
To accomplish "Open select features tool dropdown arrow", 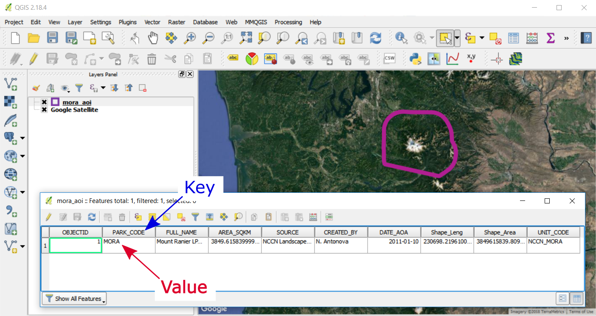I will click(457, 38).
